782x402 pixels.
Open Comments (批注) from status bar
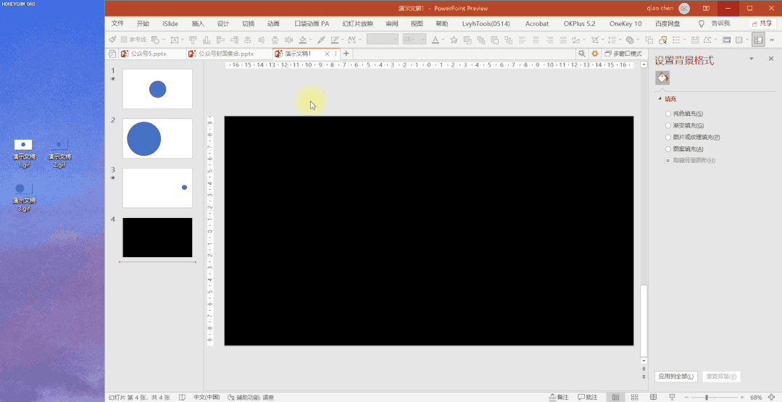[x=588, y=397]
